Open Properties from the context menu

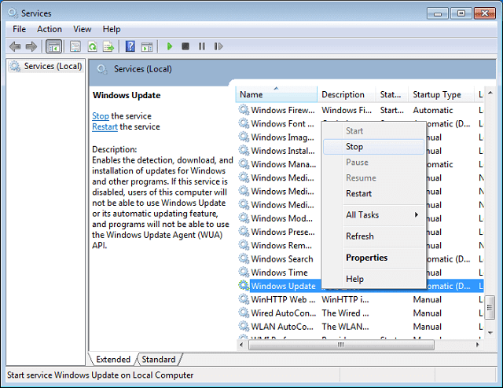point(366,258)
